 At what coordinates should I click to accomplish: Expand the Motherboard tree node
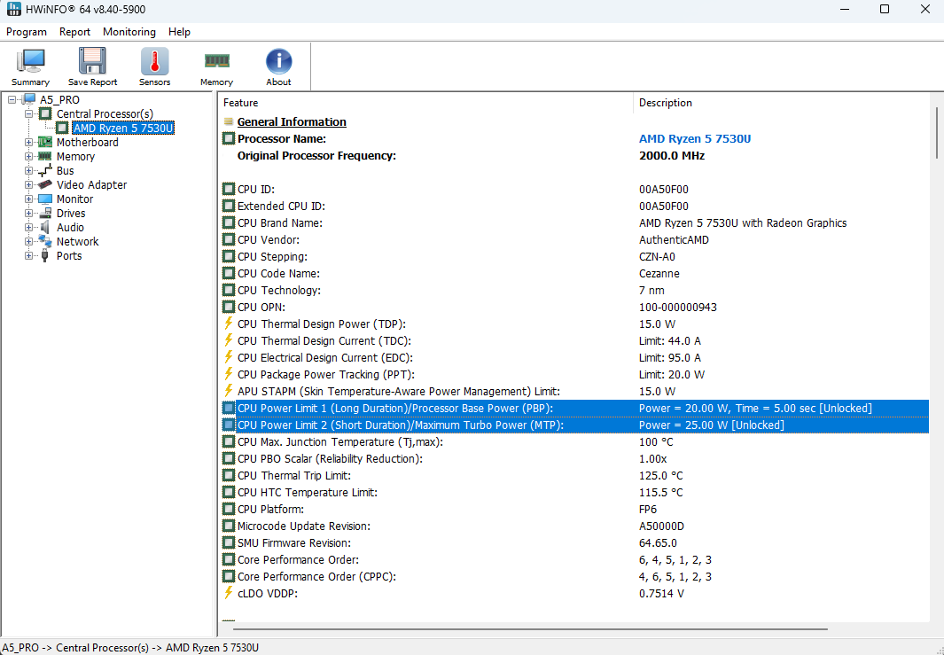pos(28,143)
